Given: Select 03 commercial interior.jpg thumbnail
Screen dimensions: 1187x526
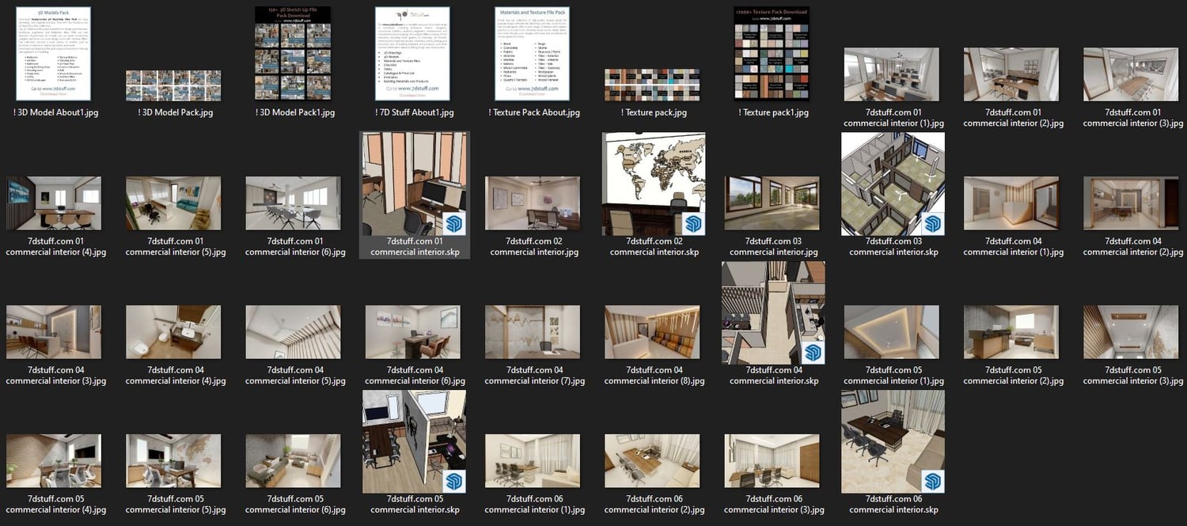Looking at the screenshot, I should pyautogui.click(x=772, y=203).
